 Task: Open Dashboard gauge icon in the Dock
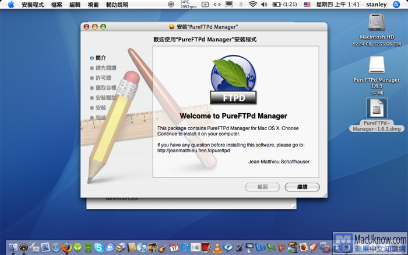click(x=24, y=247)
